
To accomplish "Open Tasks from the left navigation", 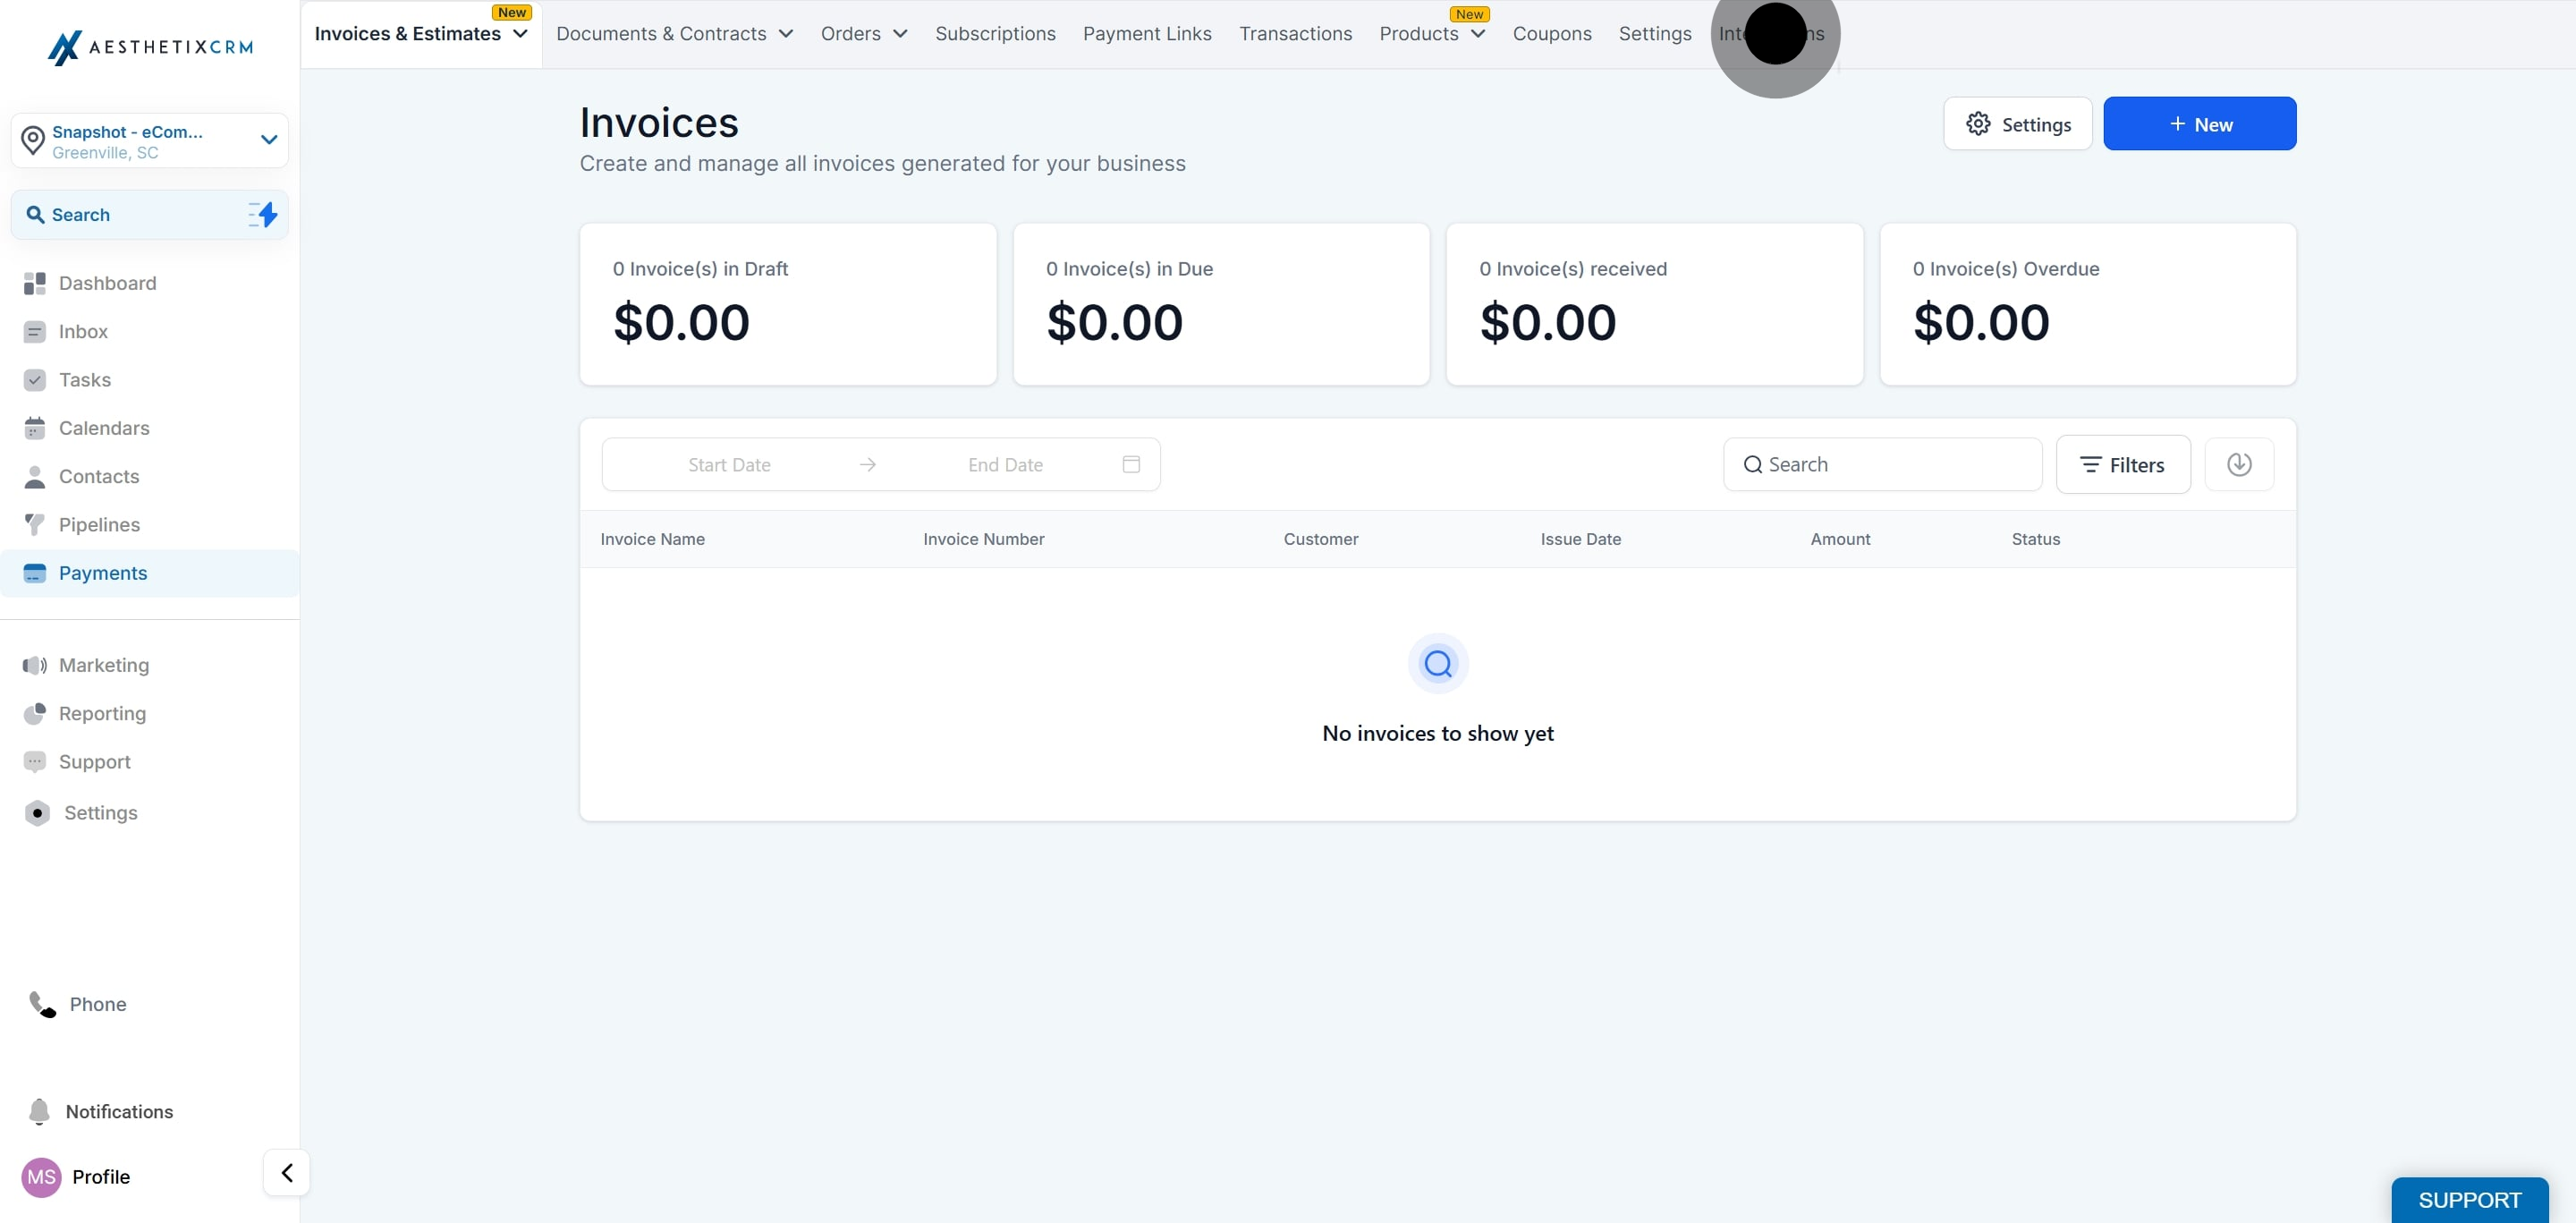I will (x=84, y=379).
